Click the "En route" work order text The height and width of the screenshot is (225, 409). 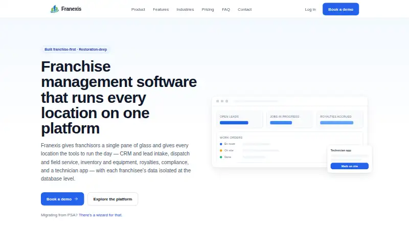pos(230,144)
